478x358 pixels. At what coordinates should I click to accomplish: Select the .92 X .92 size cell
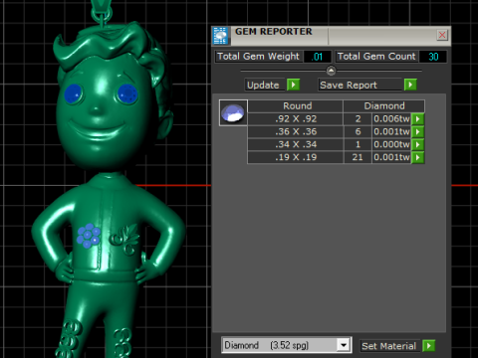[296, 119]
